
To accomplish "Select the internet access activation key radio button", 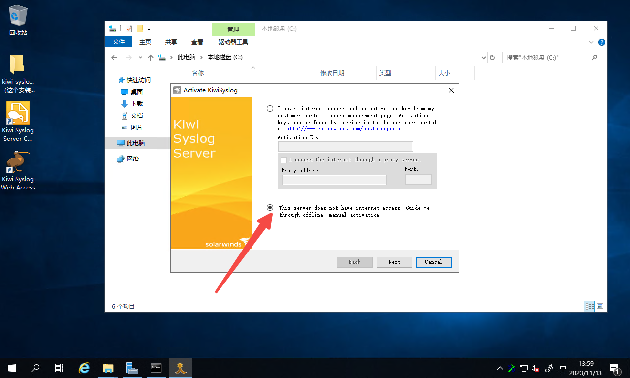I will [x=270, y=108].
